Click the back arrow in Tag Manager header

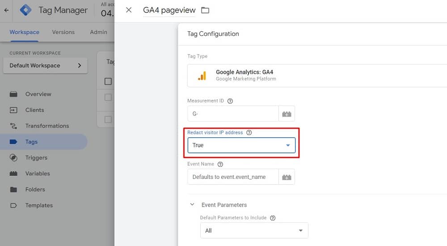click(x=6, y=10)
